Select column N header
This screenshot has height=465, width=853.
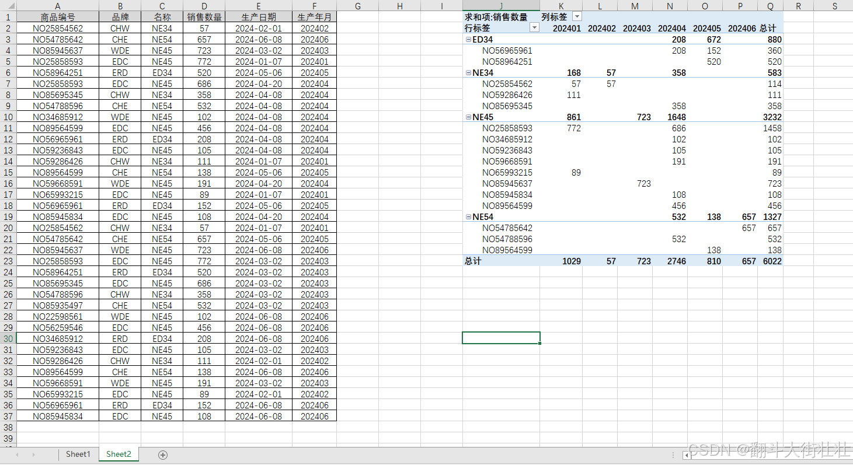pyautogui.click(x=670, y=6)
